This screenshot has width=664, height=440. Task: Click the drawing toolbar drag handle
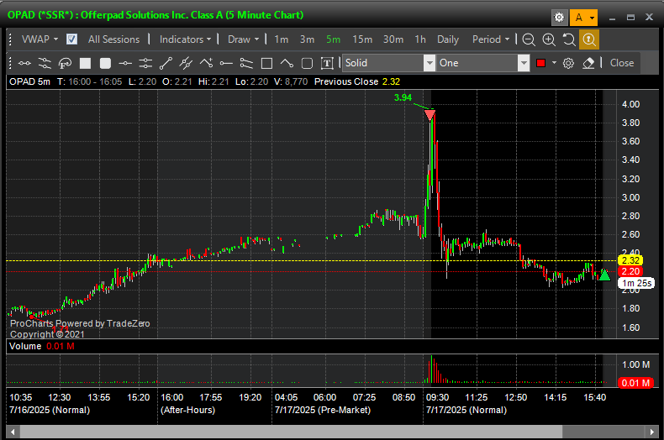tap(10, 64)
